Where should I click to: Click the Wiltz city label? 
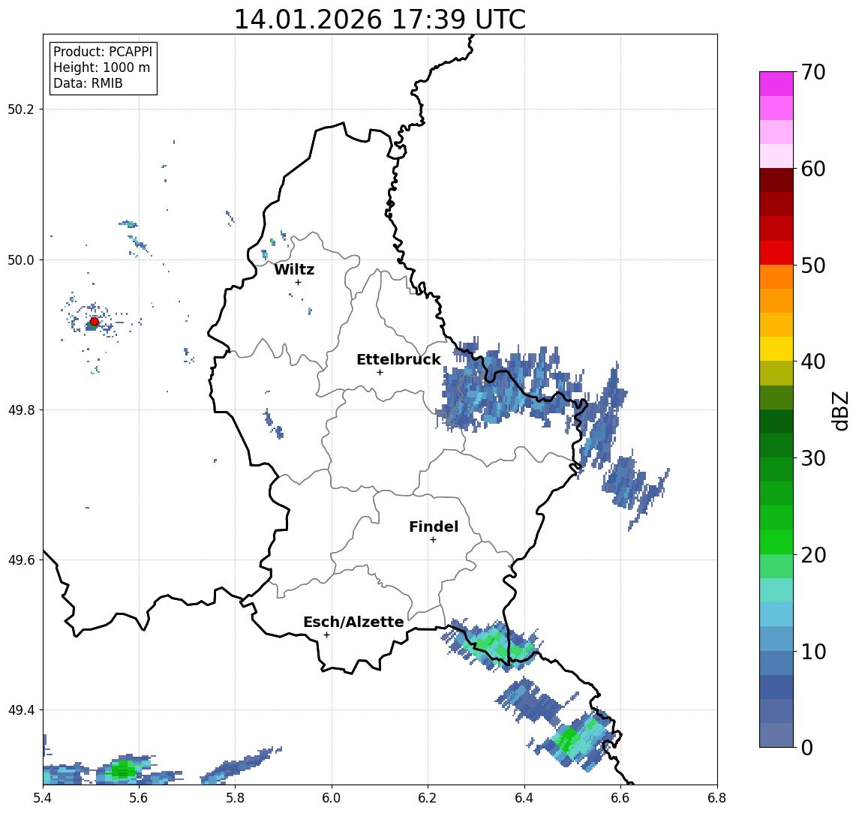(x=294, y=269)
